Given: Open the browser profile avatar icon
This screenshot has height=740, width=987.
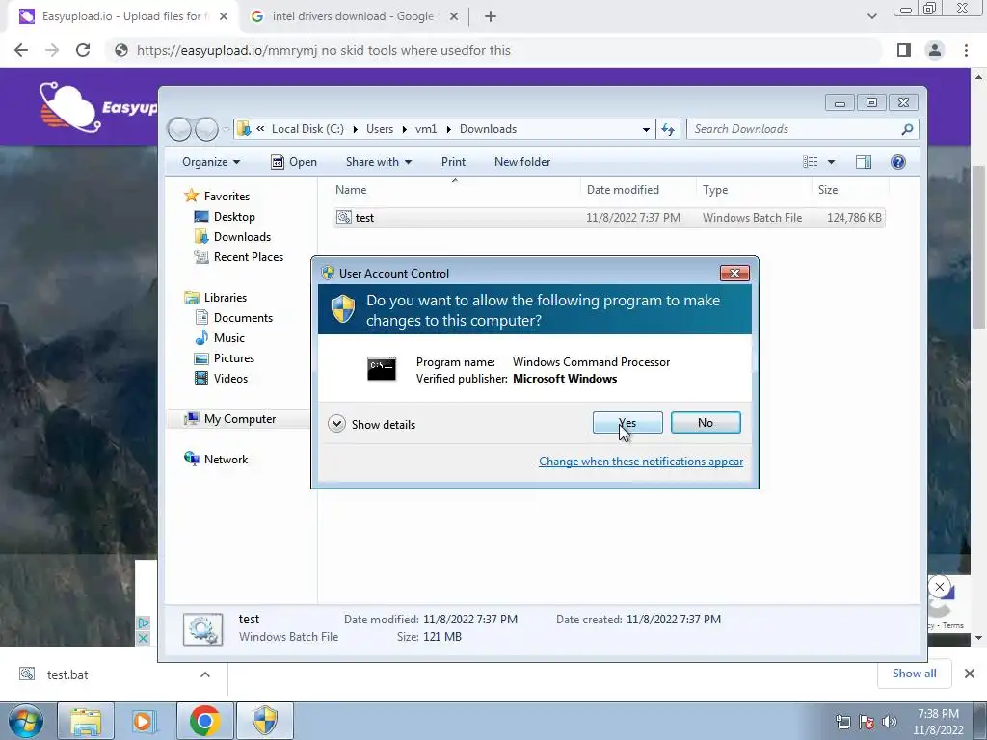Looking at the screenshot, I should pyautogui.click(x=935, y=50).
